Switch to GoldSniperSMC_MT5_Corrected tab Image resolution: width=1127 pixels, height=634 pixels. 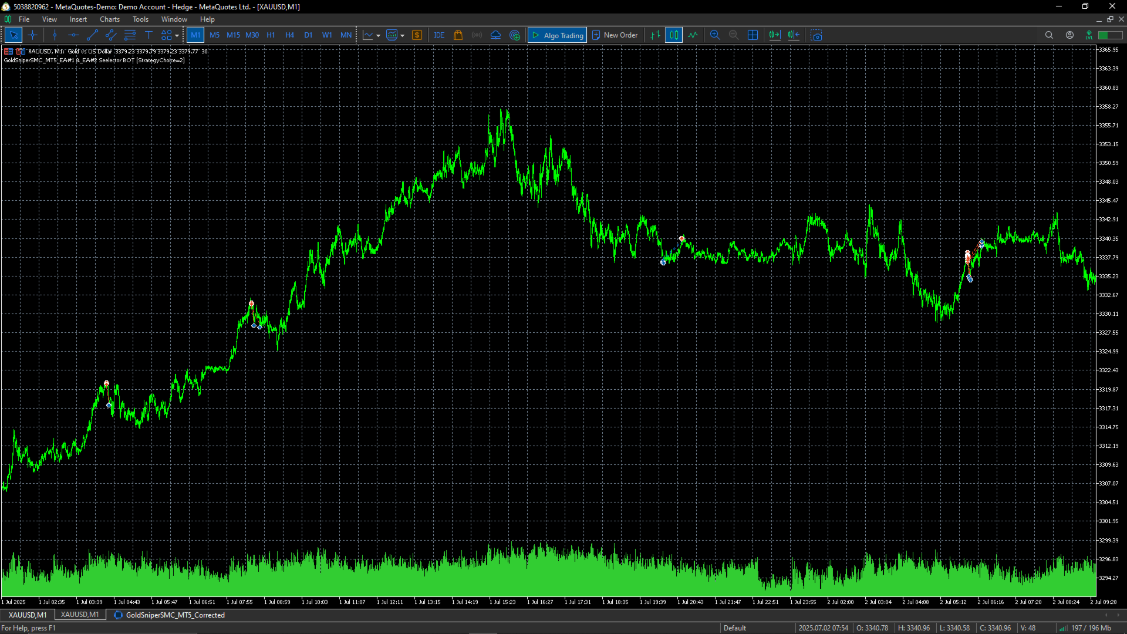175,615
